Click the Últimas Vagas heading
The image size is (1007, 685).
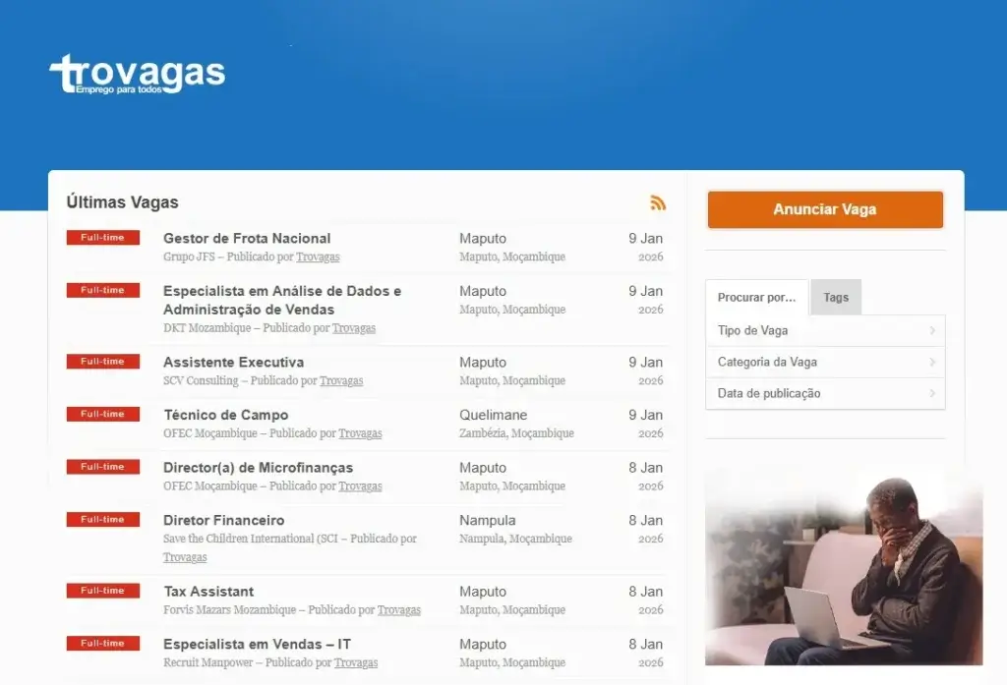123,202
